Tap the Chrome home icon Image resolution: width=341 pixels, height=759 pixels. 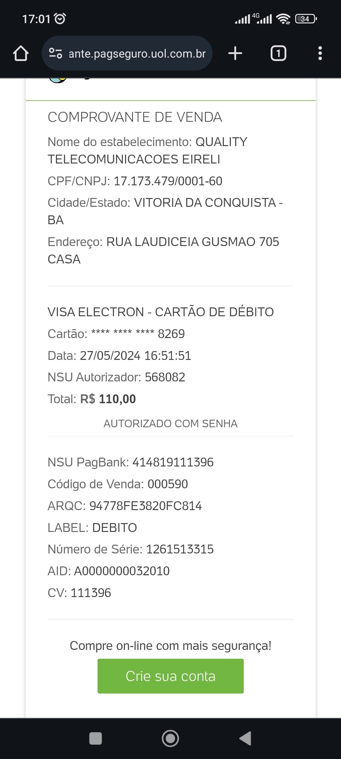point(21,53)
